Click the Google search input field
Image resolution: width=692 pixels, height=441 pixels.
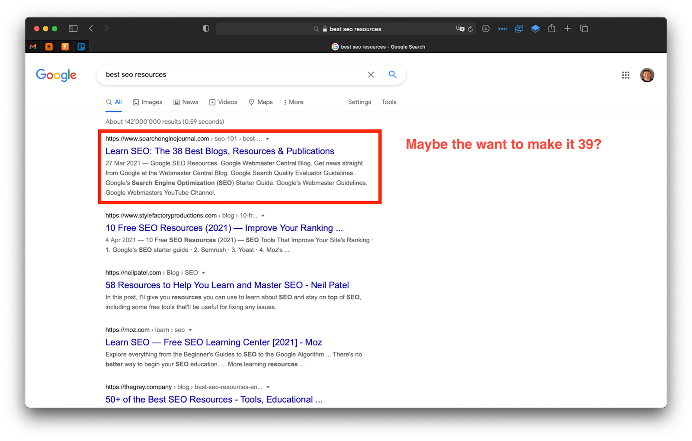point(234,74)
